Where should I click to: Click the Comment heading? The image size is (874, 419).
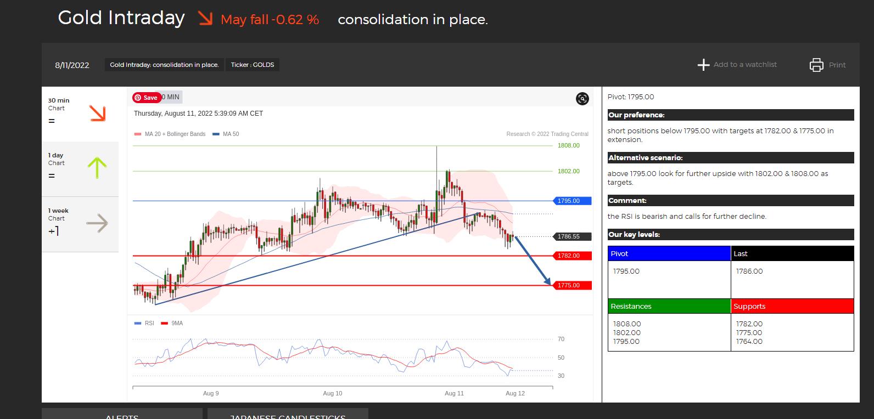[731, 200]
